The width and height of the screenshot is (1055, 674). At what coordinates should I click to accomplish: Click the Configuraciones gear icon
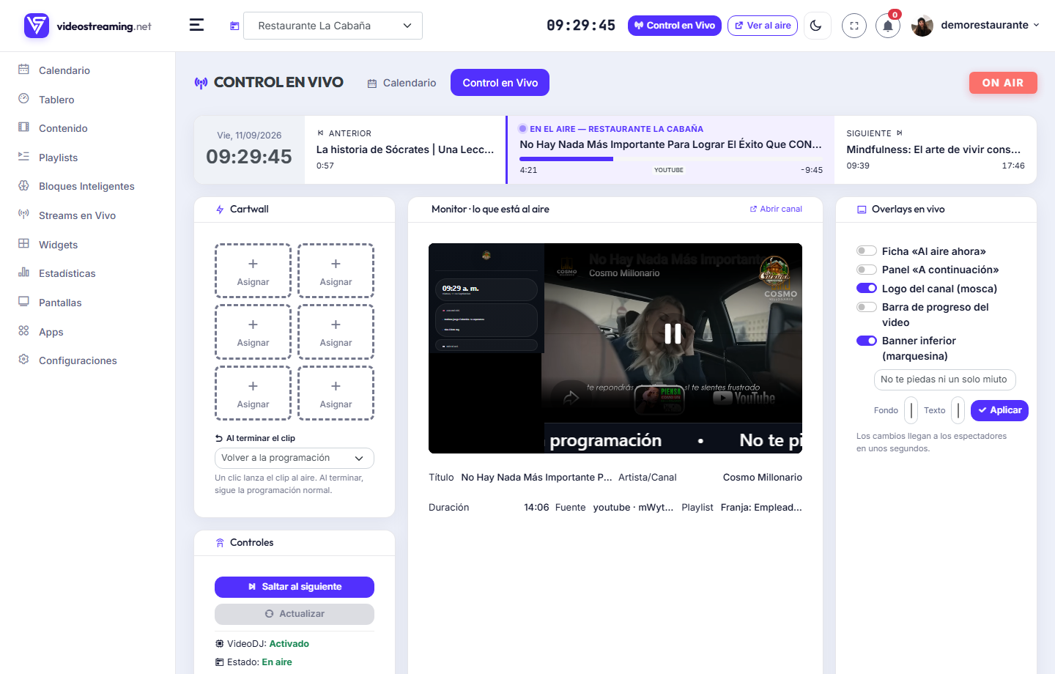click(23, 360)
